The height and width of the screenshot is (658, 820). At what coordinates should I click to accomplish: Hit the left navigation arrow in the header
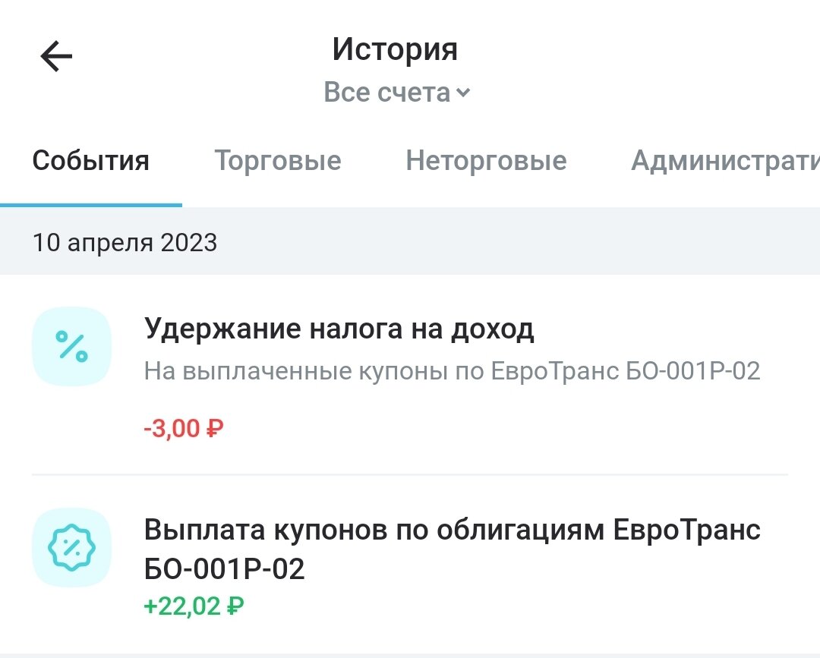pos(55,55)
